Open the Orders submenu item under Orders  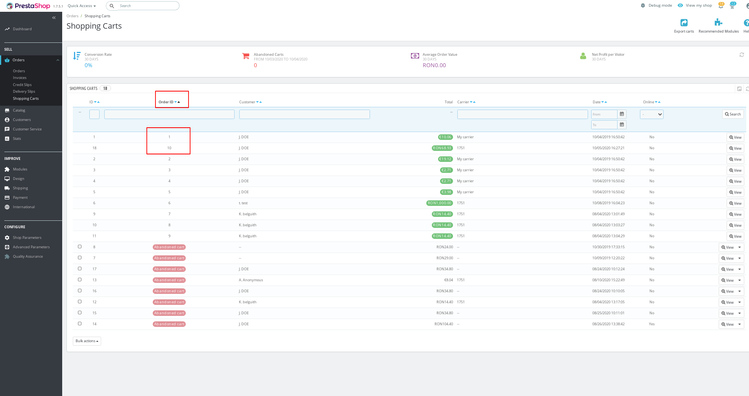19,71
